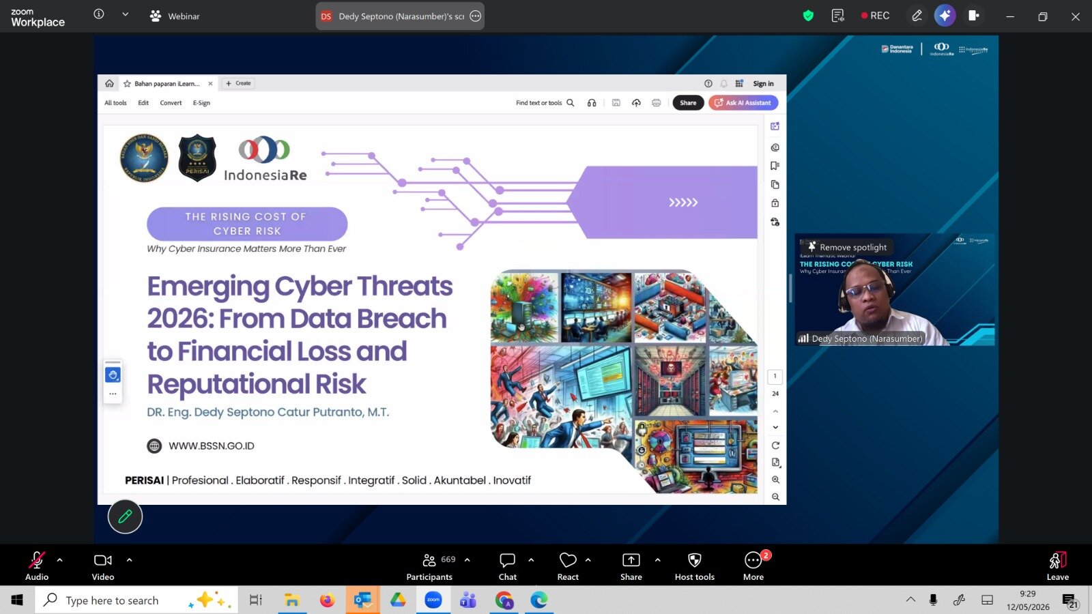Screen dimensions: 1092x614
Task: Check the green encryption shield icon
Action: [808, 16]
